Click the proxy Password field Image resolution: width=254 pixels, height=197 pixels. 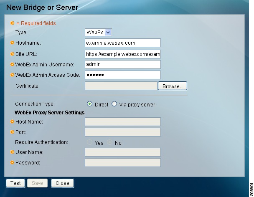point(123,162)
